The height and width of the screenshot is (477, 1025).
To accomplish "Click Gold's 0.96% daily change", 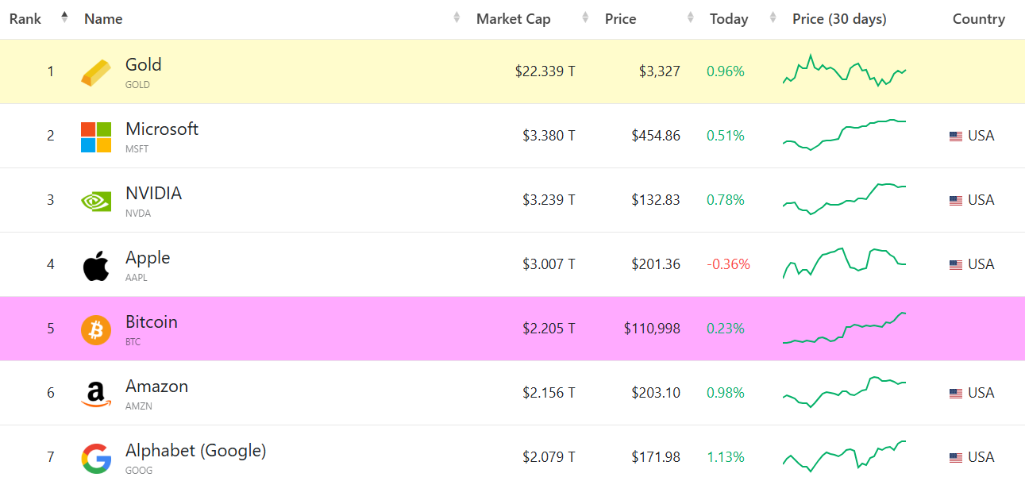I will [726, 71].
